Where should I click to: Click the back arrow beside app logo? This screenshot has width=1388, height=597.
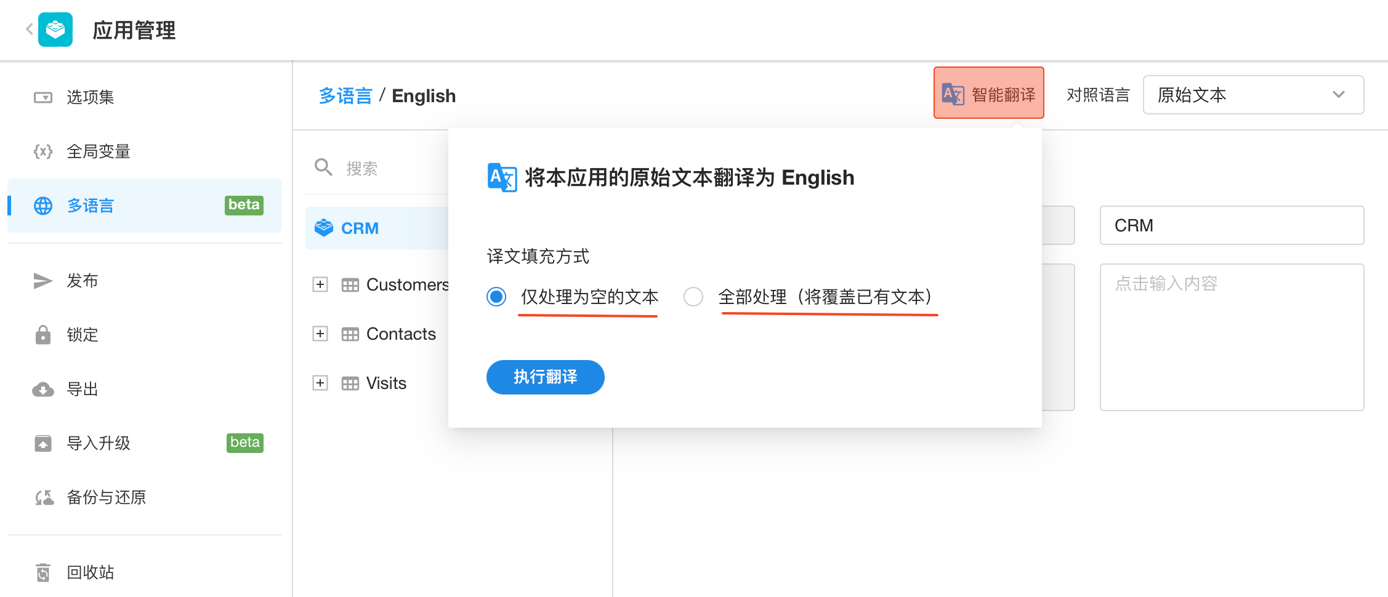pyautogui.click(x=29, y=29)
